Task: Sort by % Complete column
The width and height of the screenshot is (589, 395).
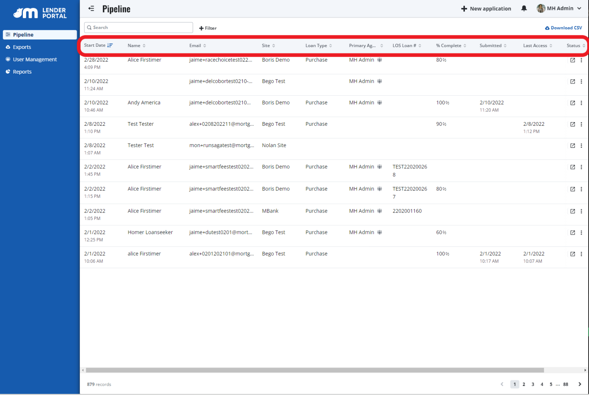Action: pos(451,46)
